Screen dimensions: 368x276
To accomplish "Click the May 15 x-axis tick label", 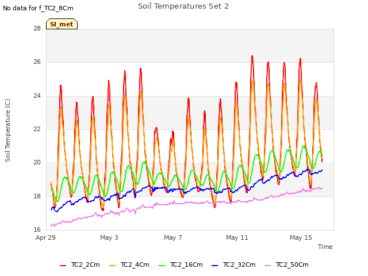I will tap(301, 237).
